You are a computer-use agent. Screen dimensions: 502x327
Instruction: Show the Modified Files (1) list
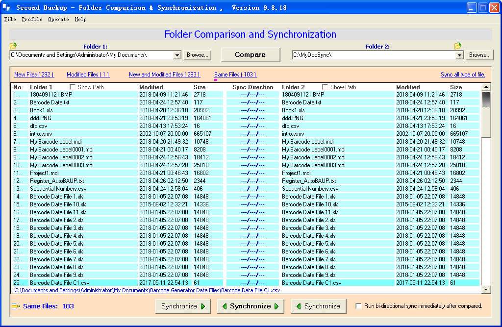point(88,75)
